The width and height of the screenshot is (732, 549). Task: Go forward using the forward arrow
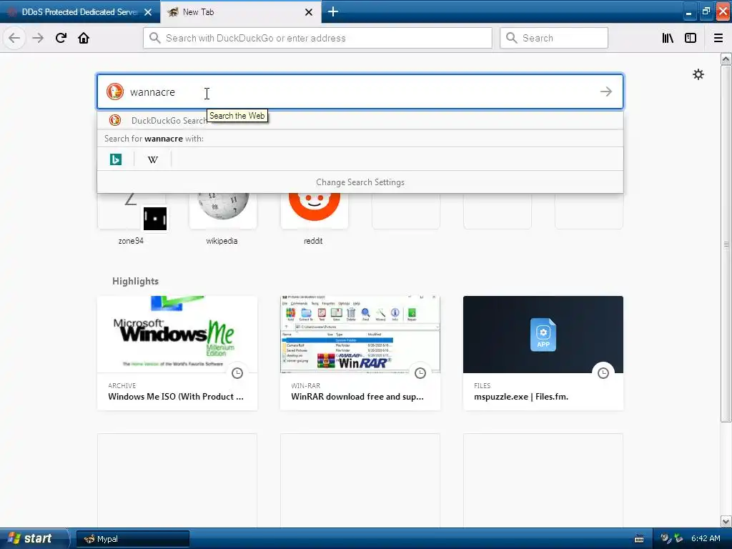point(38,38)
